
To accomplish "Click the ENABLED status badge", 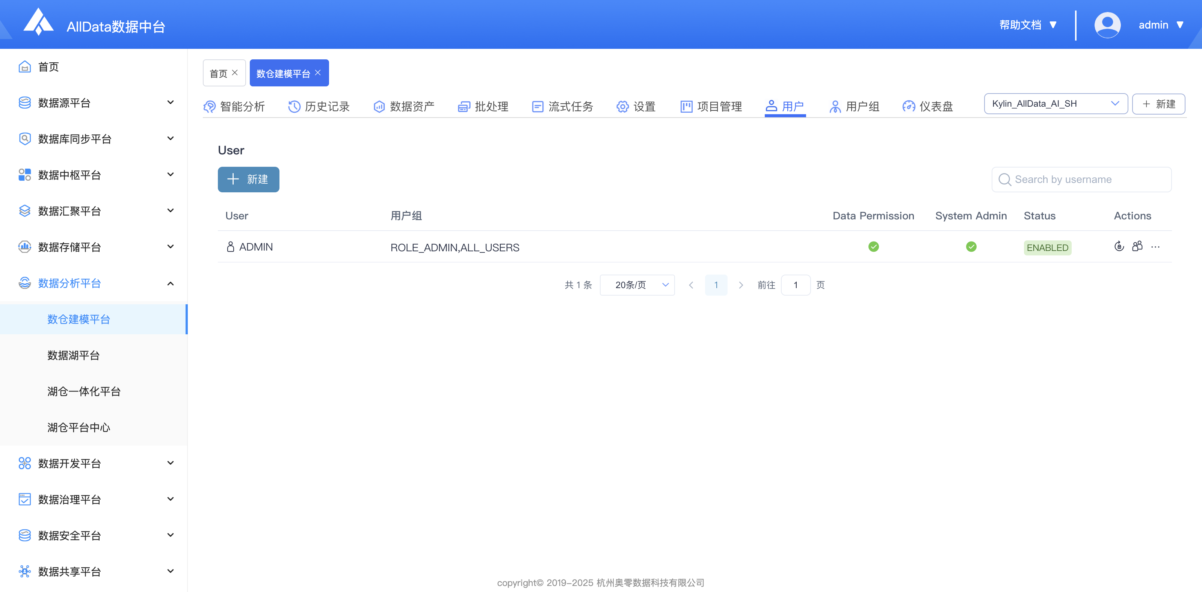I will (1046, 248).
